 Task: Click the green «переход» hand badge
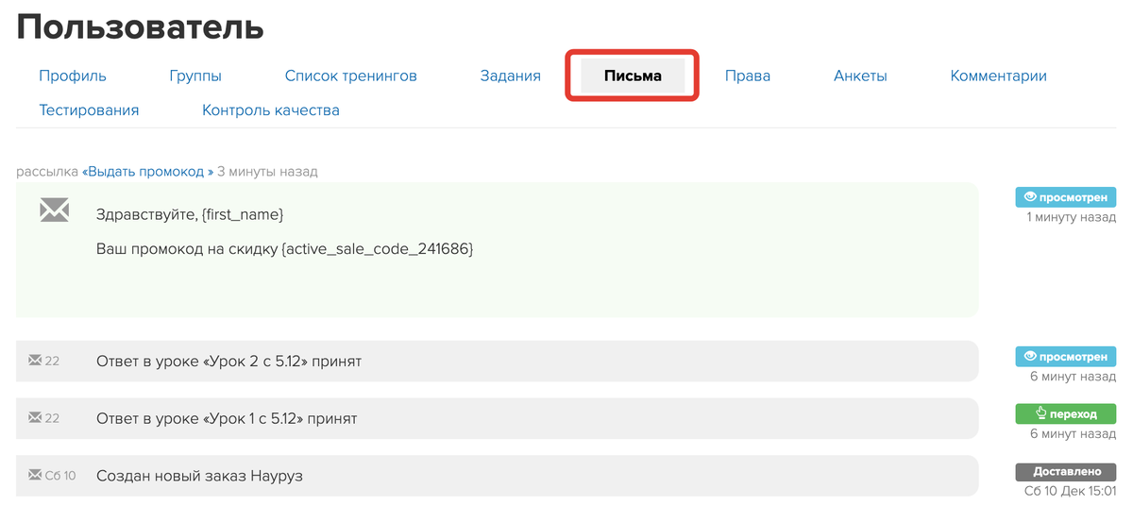[x=1066, y=413]
